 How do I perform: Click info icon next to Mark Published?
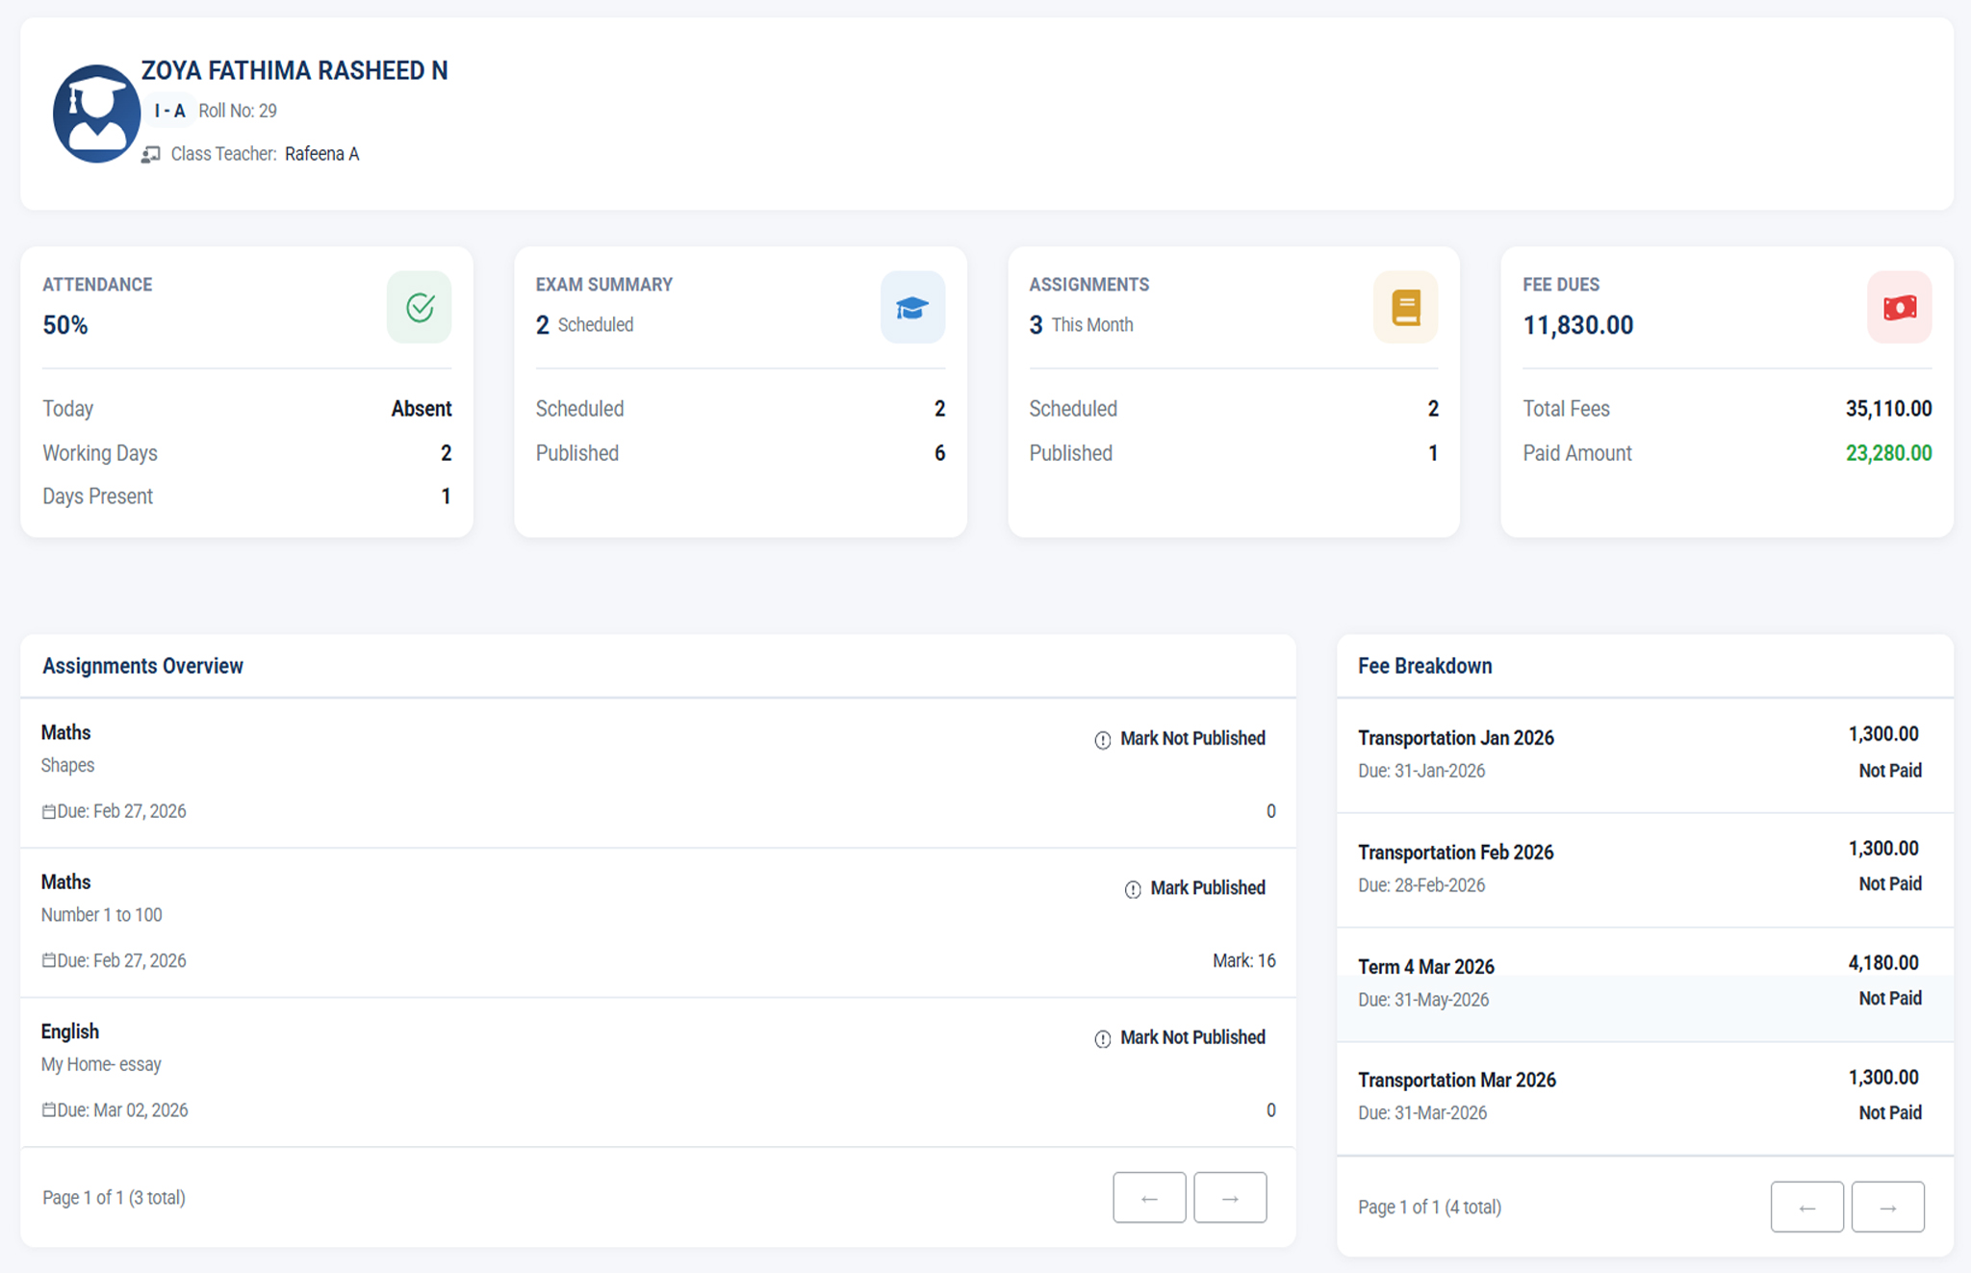tap(1133, 889)
